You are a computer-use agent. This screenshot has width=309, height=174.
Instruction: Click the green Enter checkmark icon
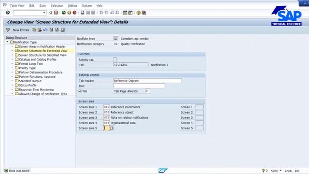(8, 13)
